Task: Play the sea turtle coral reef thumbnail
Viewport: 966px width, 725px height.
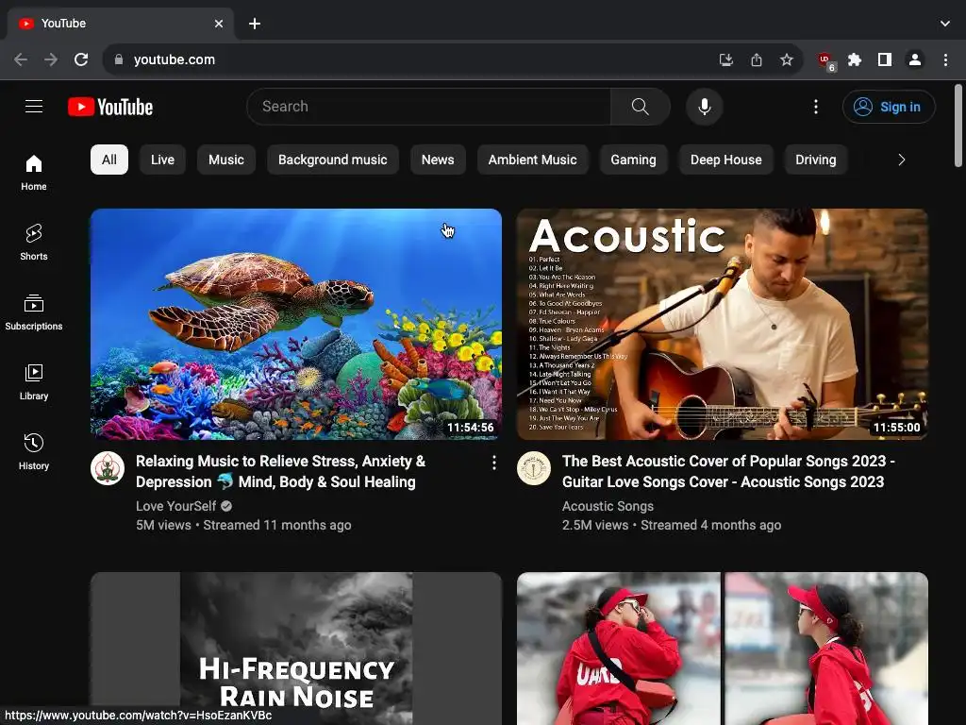Action: (295, 325)
